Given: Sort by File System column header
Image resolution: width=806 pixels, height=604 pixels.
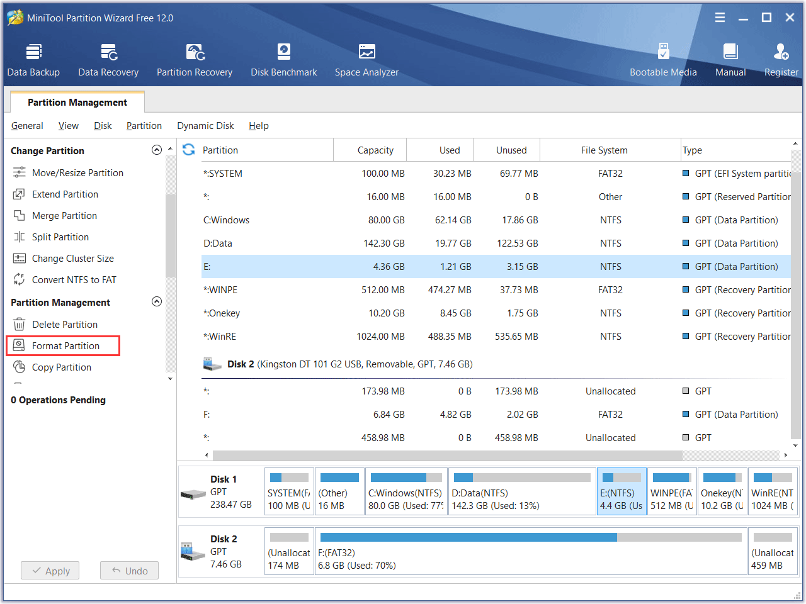Looking at the screenshot, I should 610,150.
